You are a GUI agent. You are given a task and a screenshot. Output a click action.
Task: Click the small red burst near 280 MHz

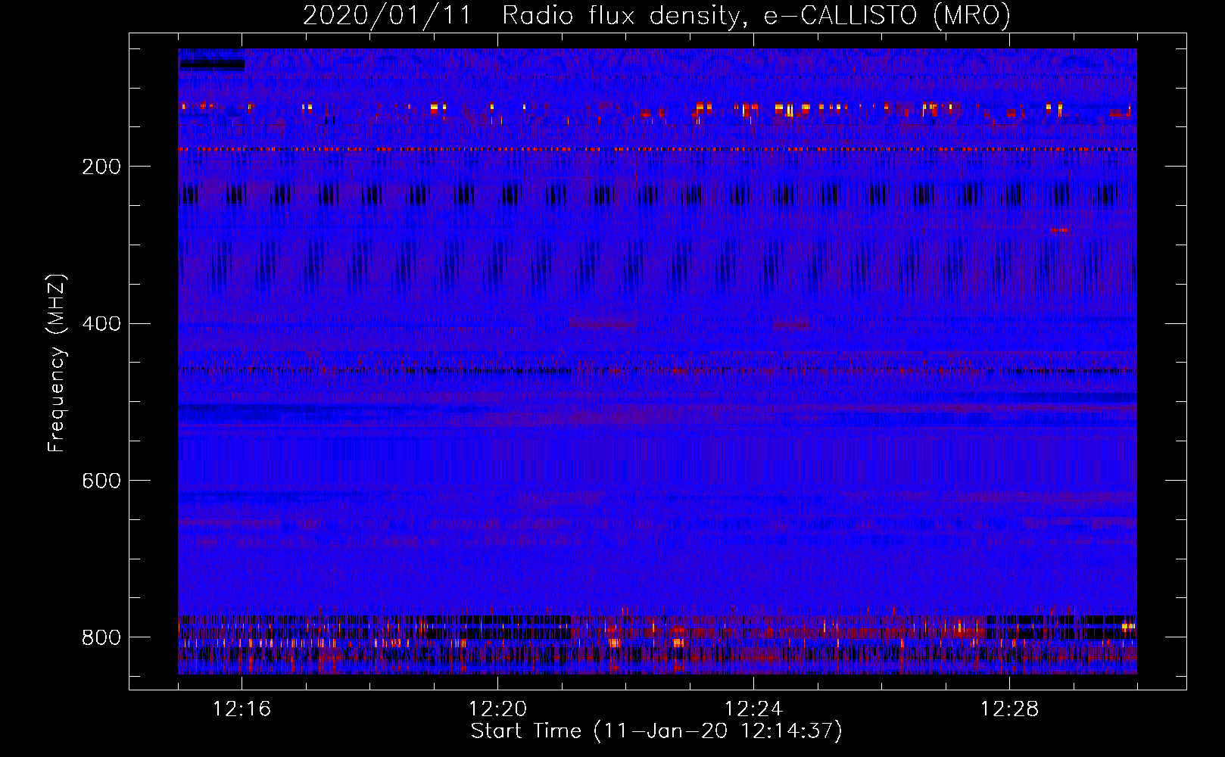1060,229
